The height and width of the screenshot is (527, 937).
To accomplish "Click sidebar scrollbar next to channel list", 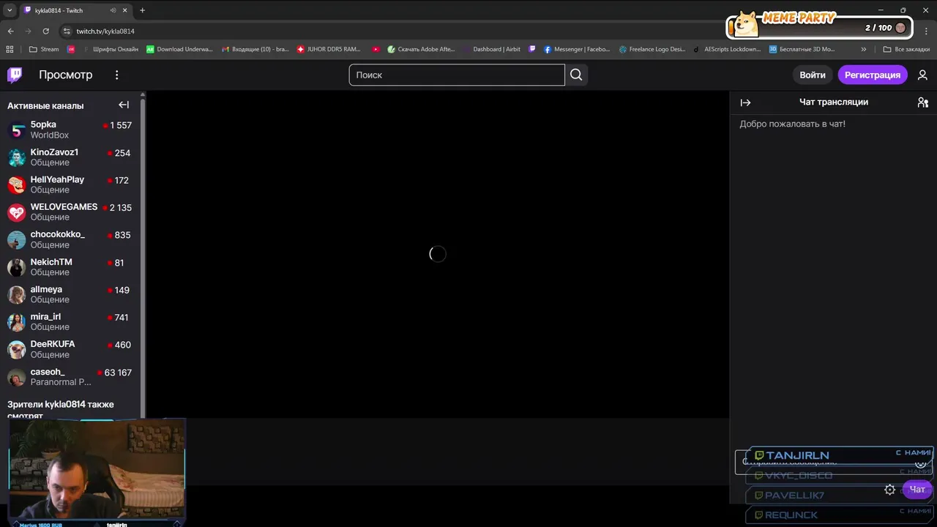I will (x=143, y=256).
